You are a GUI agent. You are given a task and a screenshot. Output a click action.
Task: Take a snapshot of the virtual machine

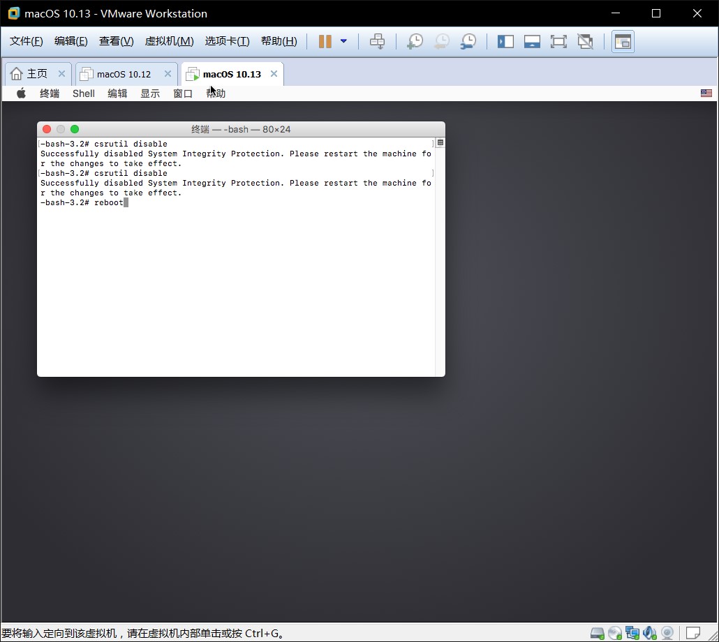pos(415,41)
